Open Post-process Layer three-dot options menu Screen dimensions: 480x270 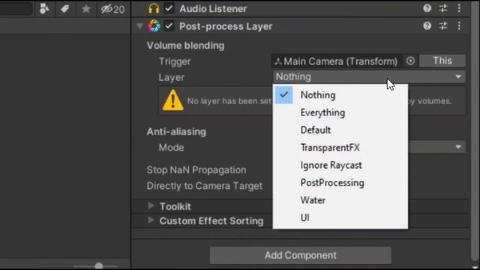pos(459,25)
